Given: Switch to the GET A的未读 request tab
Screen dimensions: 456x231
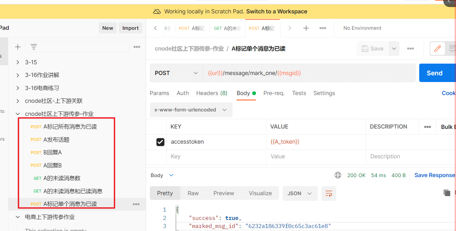Looking at the screenshot, I should 227,28.
